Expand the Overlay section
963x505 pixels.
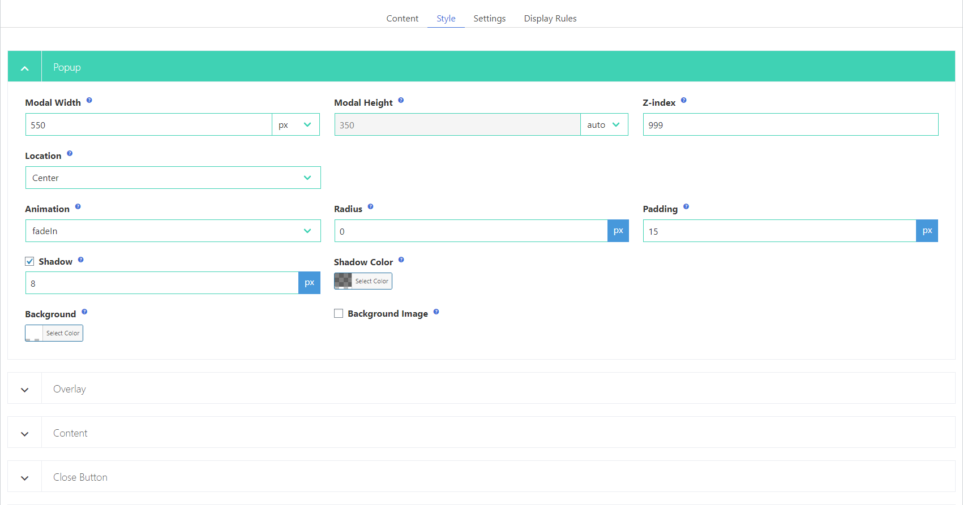click(25, 389)
